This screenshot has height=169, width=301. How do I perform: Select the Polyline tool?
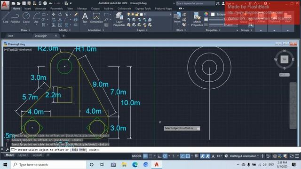(x=15, y=18)
